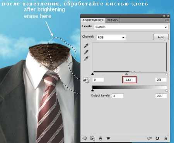Reset adjustment to defaults icon

(x=157, y=138)
